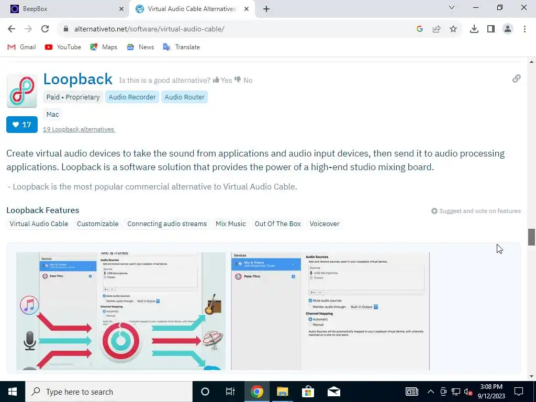Open Task View on taskbar

coord(230,392)
